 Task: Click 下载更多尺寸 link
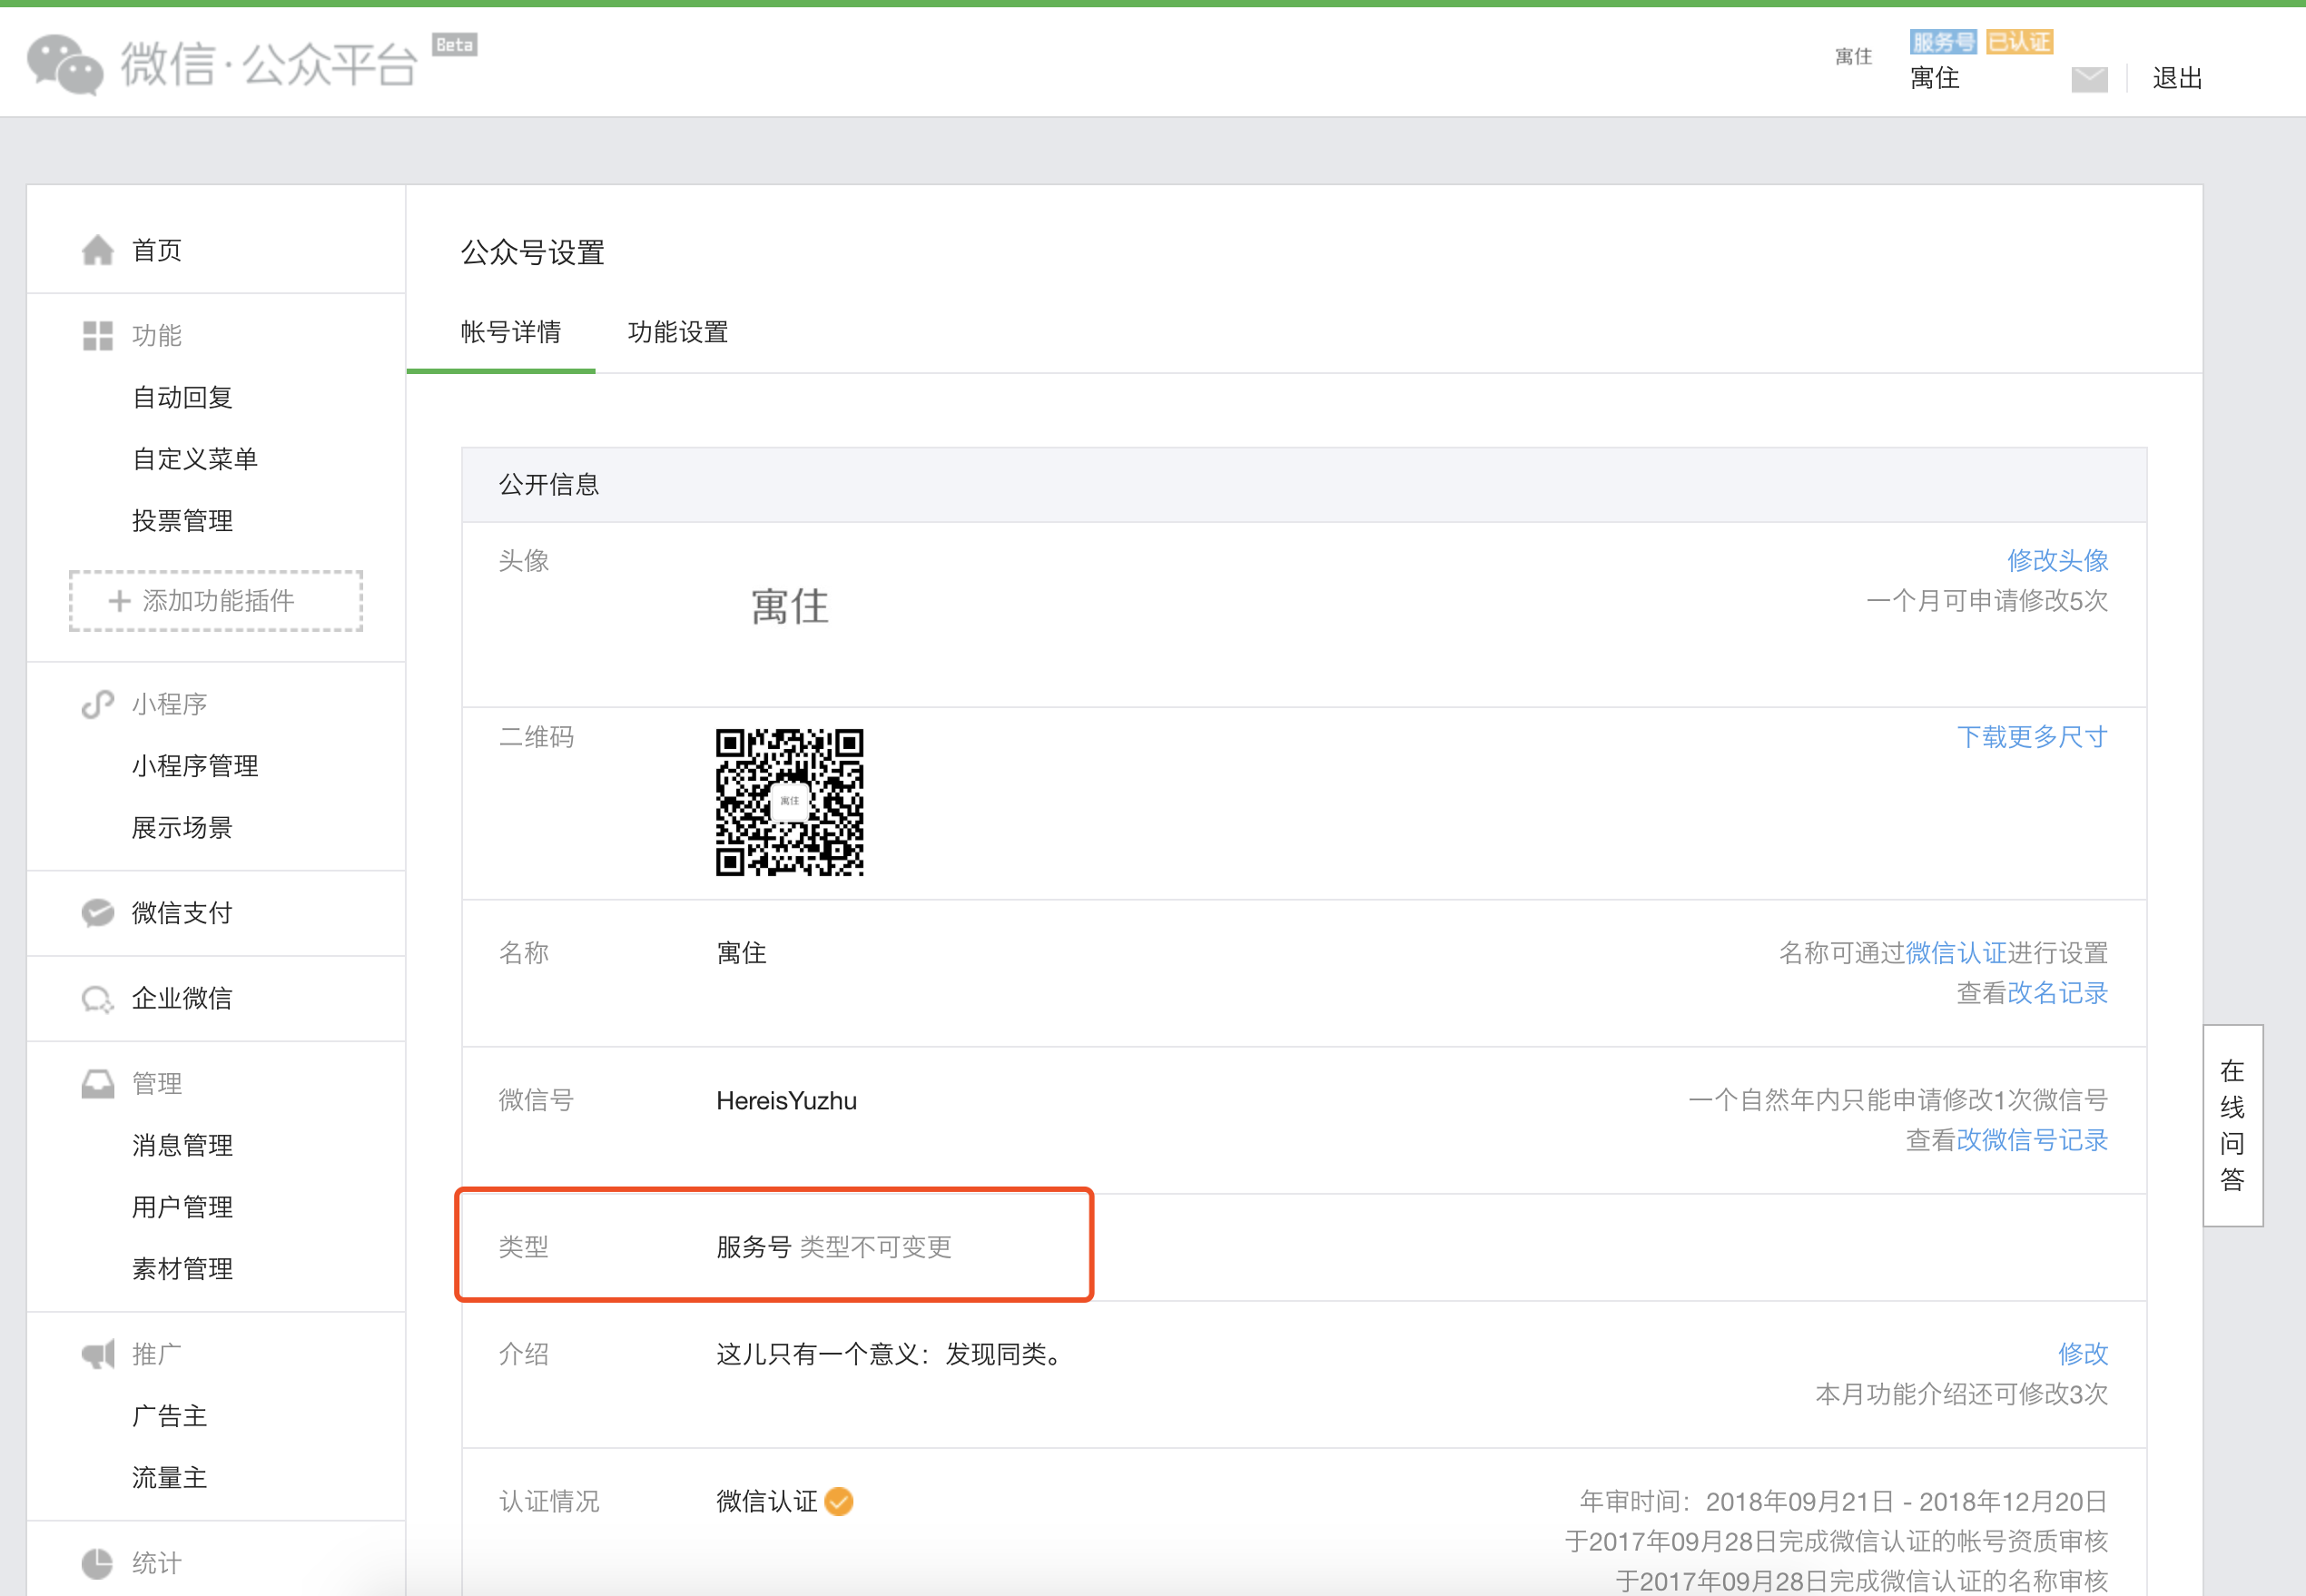(2031, 737)
